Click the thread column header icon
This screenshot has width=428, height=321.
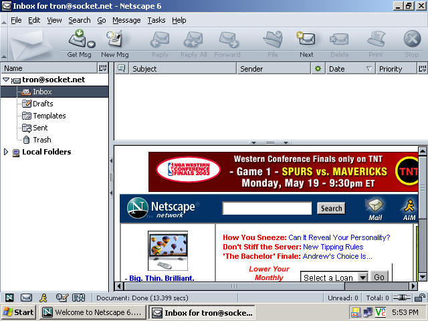[x=121, y=68]
